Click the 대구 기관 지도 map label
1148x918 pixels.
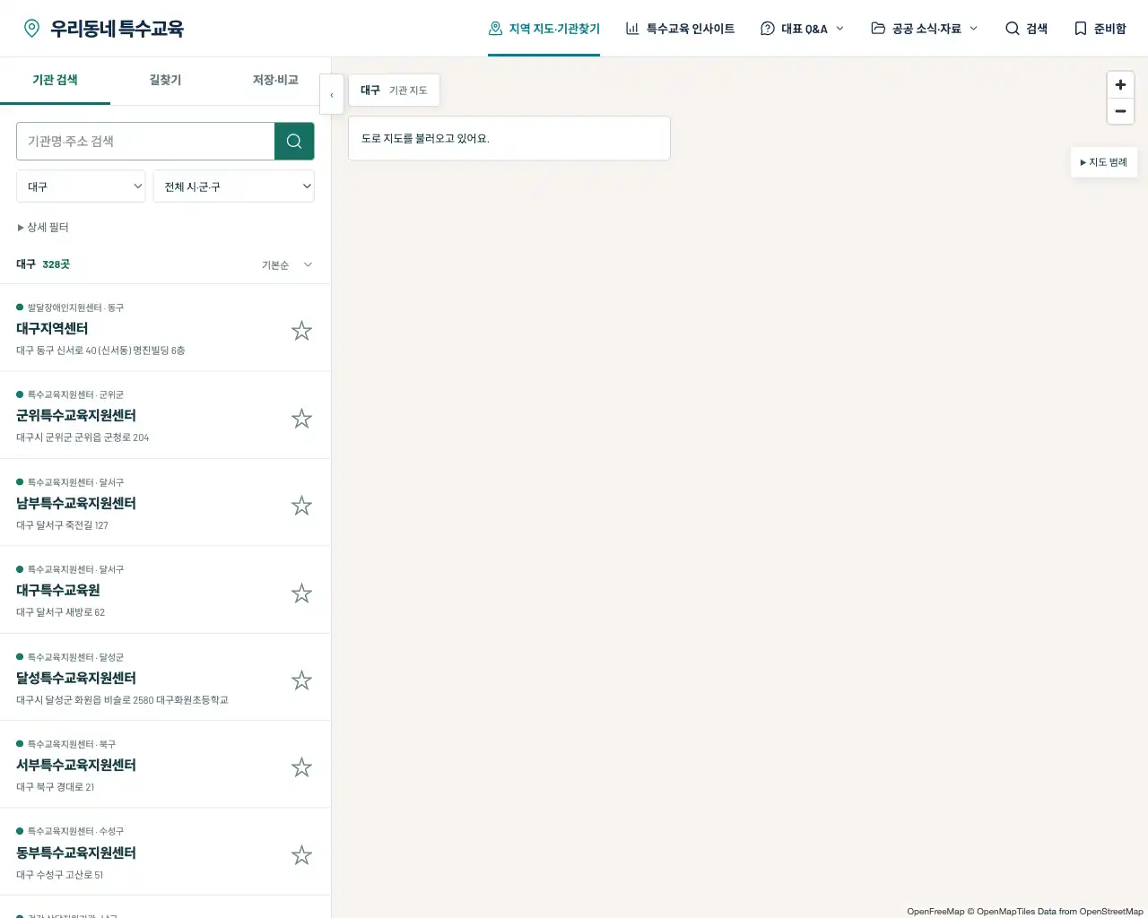tap(394, 91)
